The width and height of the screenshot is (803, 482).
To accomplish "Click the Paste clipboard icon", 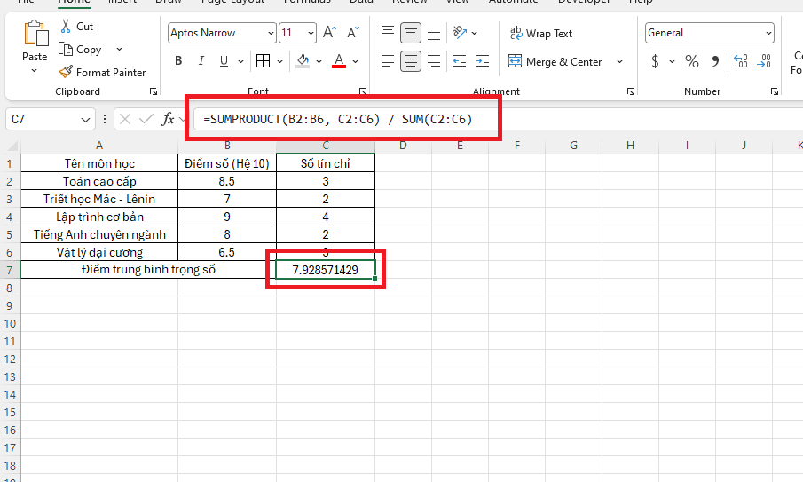I will pos(35,34).
